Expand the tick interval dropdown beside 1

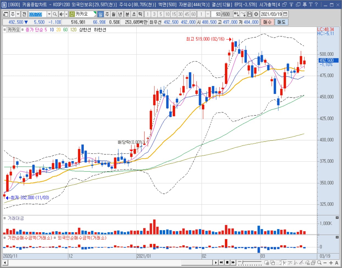pyautogui.click(x=208, y=14)
